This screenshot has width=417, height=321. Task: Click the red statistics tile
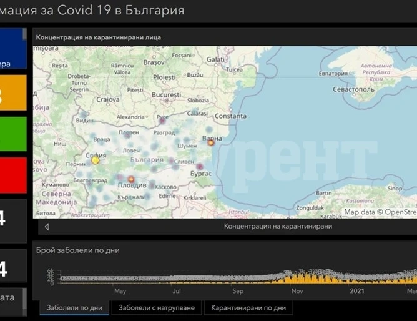pos(13,175)
